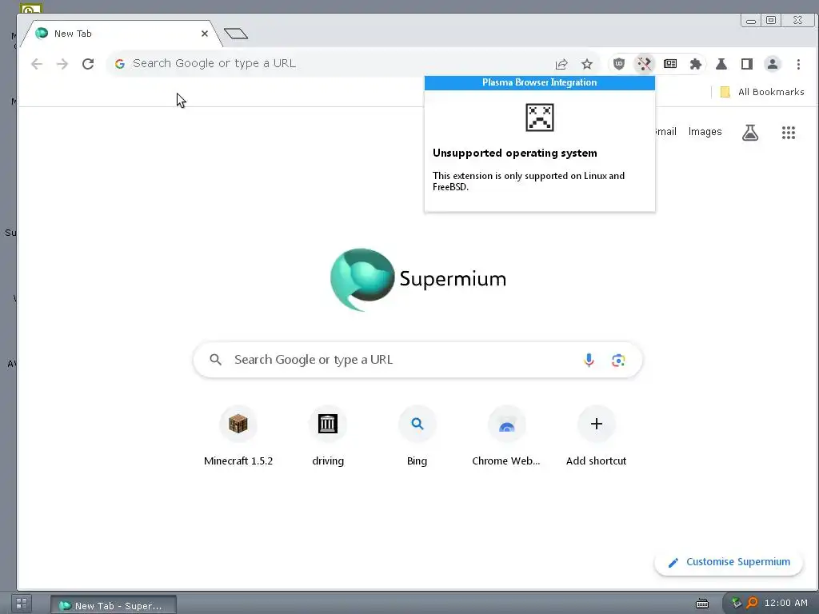Open the Chrome Web Store shortcut

tap(506, 437)
